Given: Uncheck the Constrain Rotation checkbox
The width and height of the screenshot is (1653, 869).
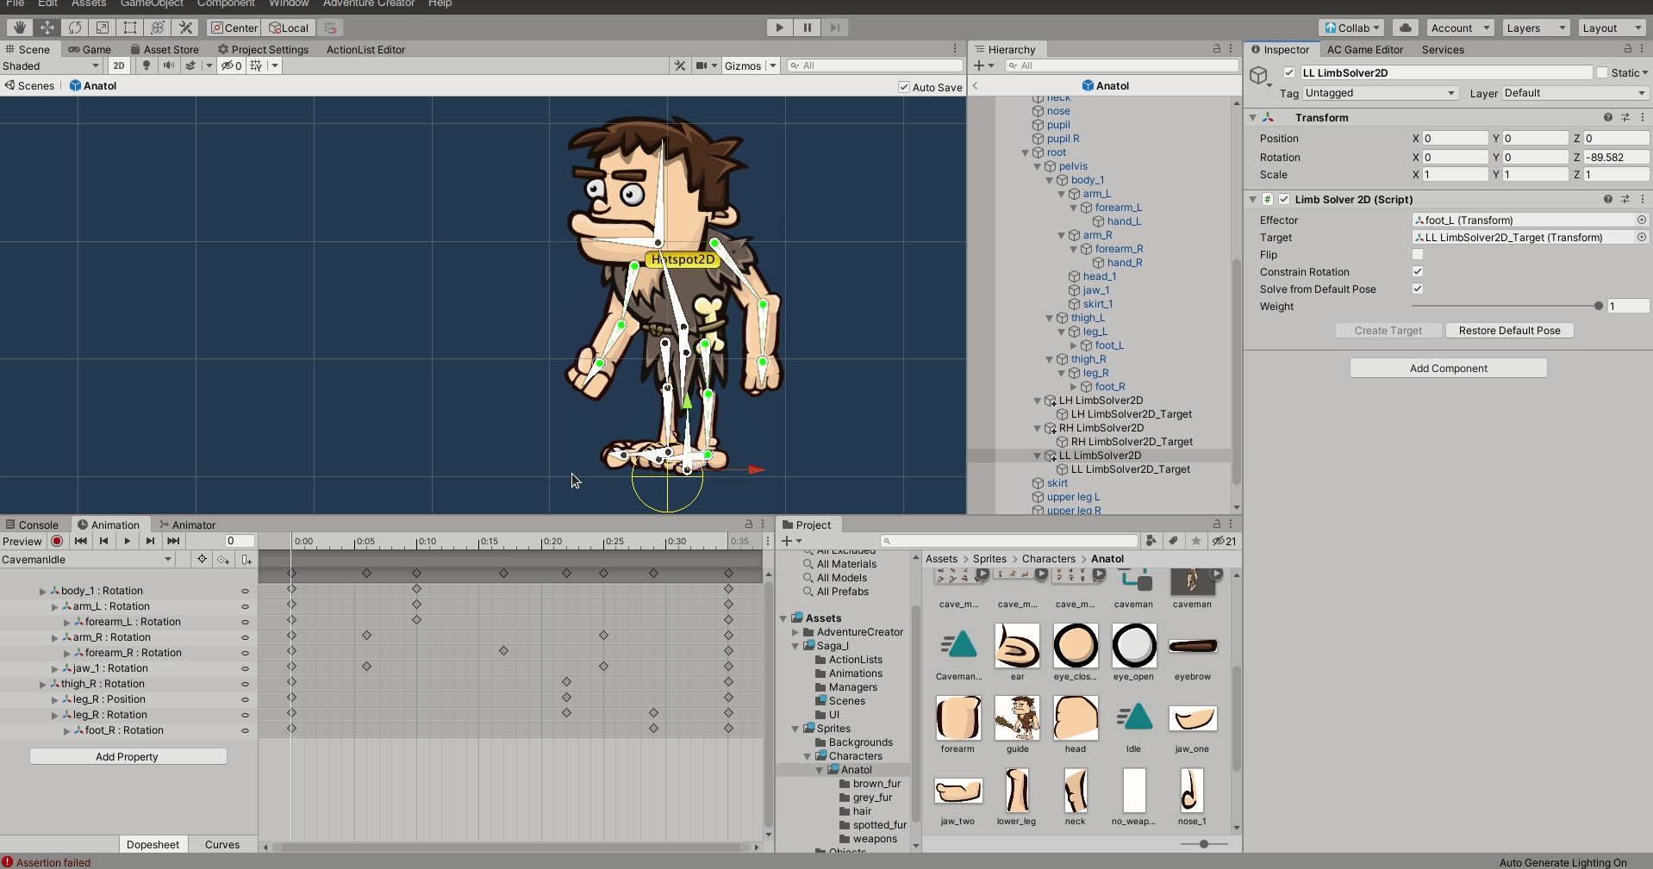Looking at the screenshot, I should 1418,272.
